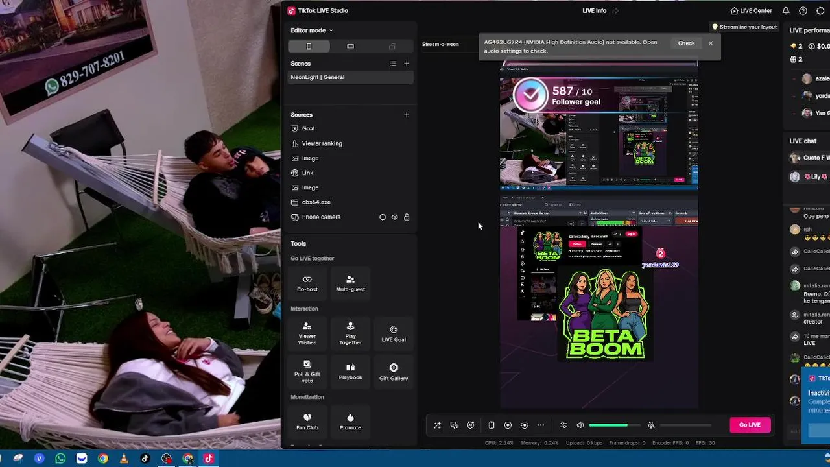Open the audio mixer sliders icon
830x467 pixels.
coord(563,425)
